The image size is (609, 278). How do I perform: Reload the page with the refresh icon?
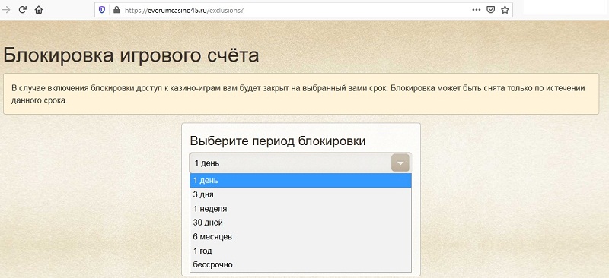tap(23, 10)
